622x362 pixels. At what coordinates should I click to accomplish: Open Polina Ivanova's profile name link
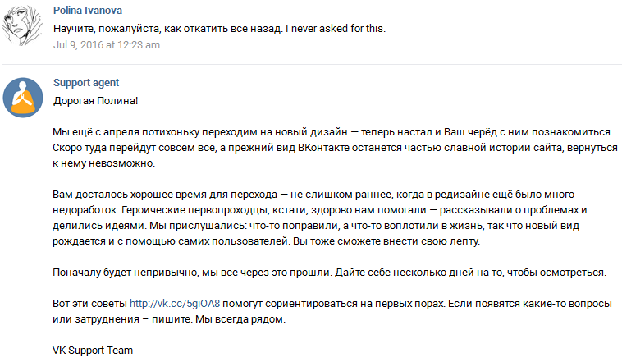click(x=89, y=12)
